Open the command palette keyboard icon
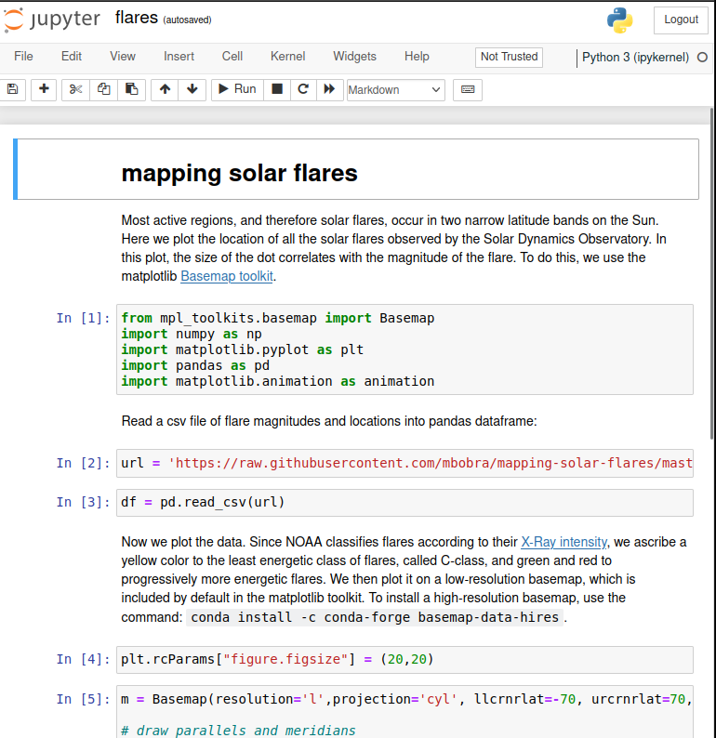Viewport: 716px width, 738px height. click(467, 89)
